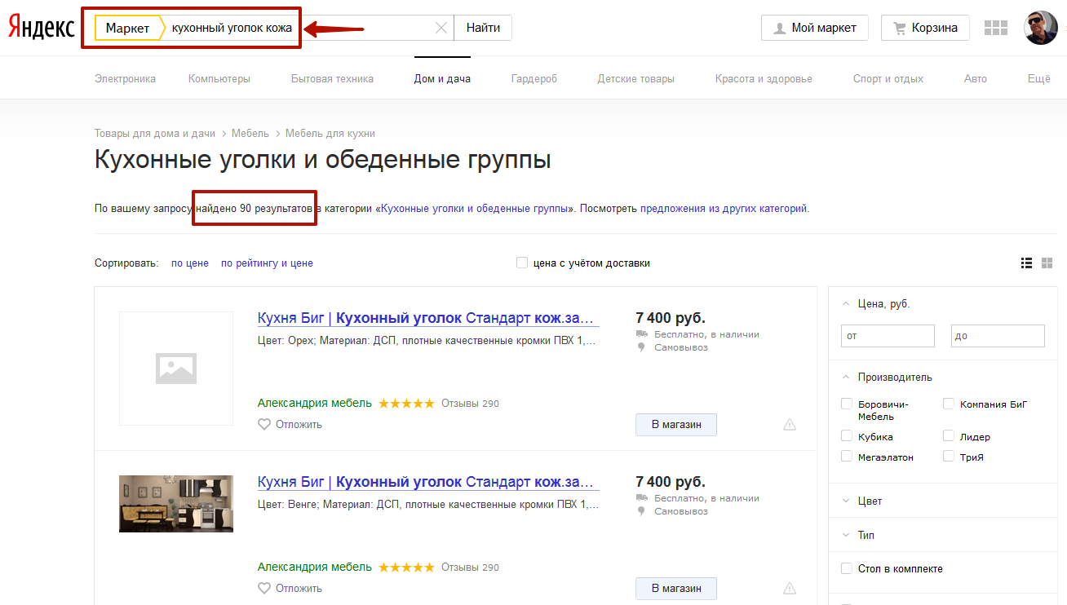The image size is (1067, 605).
Task: Switch to grid view icon
Action: click(x=1047, y=263)
